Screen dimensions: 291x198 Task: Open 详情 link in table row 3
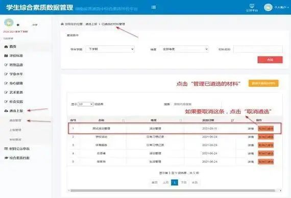(251, 145)
